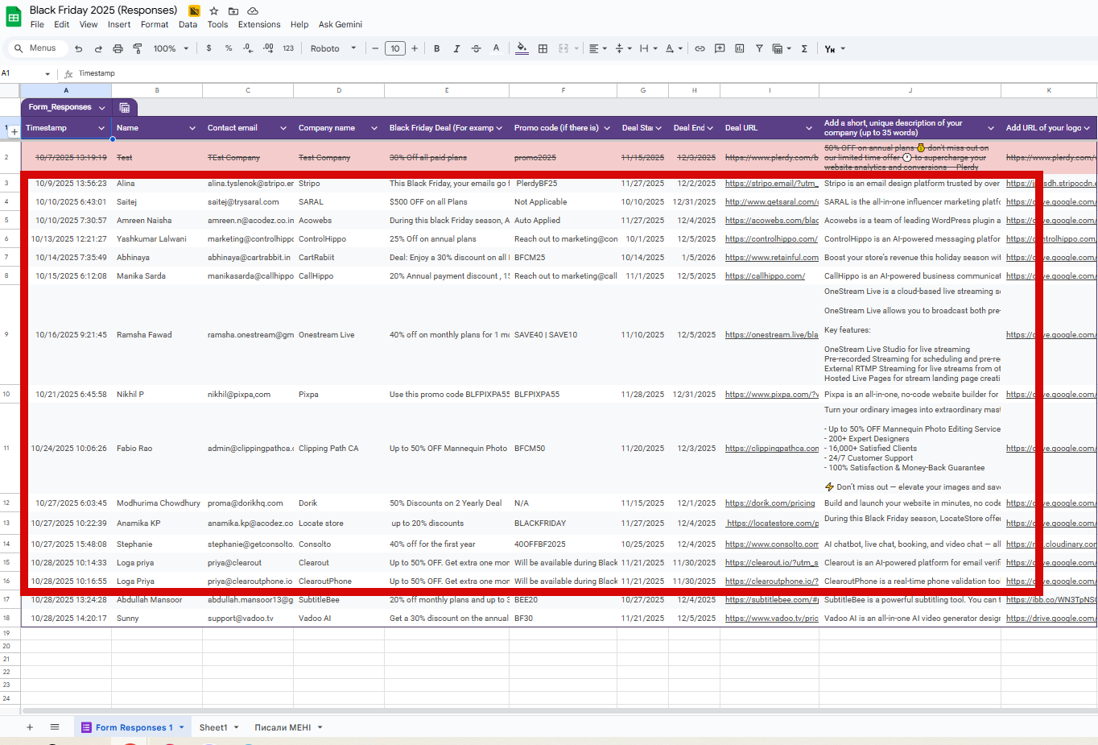This screenshot has width=1098, height=745.
Task: Check the cloud save status icon
Action: pos(253,10)
